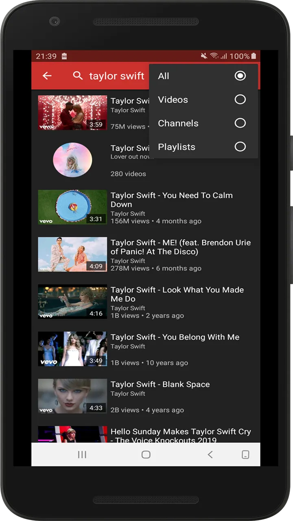Open the Lover channel round avatar
This screenshot has width=293, height=521.
72,160
